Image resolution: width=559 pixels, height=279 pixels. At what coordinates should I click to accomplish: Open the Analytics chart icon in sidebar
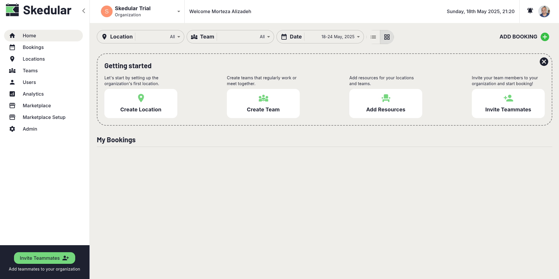pos(12,94)
